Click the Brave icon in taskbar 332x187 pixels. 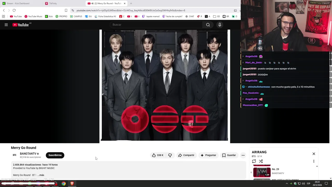pyautogui.click(x=72, y=184)
